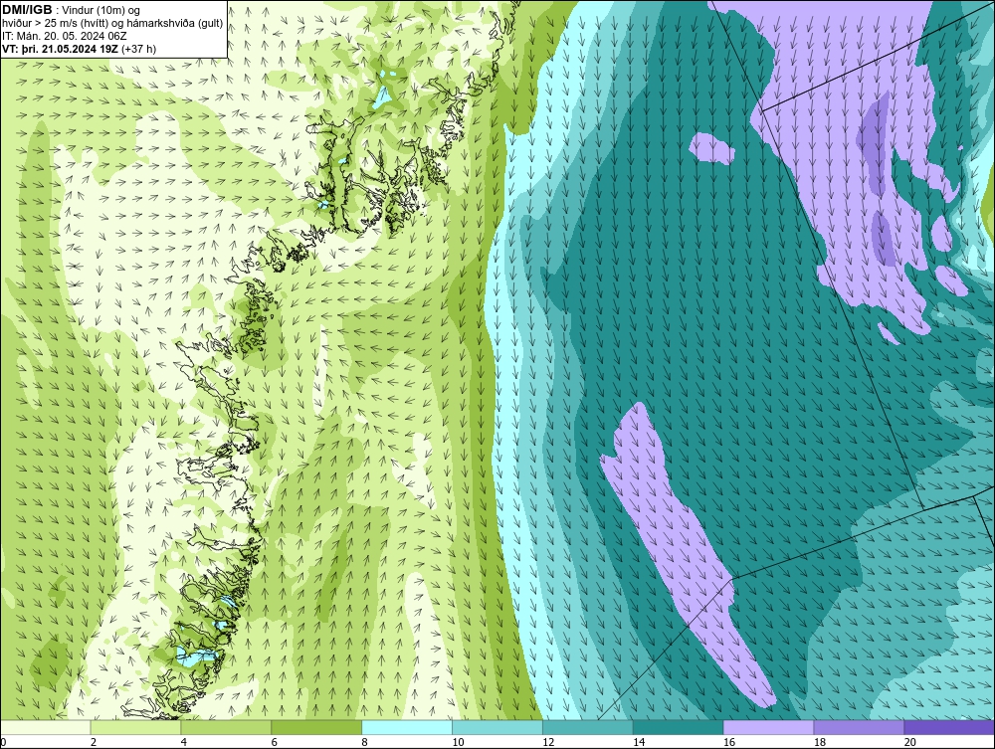
Task: Click the legend label '6'
Action: click(x=275, y=742)
